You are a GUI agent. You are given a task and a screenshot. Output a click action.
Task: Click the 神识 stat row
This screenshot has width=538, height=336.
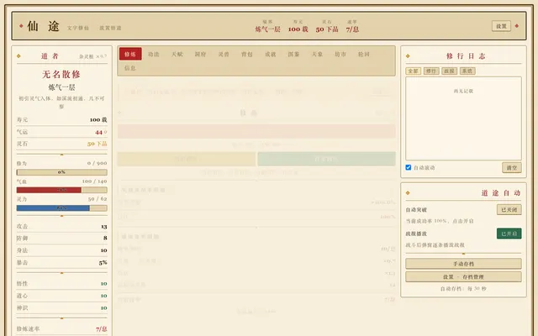(61, 308)
